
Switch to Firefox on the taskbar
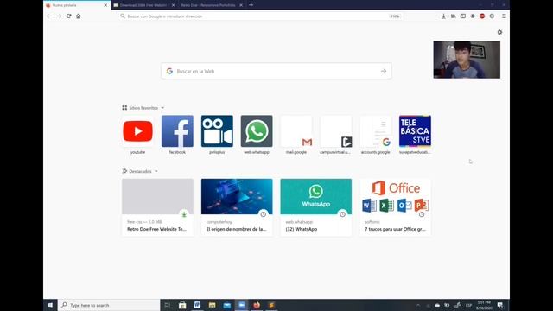257,305
